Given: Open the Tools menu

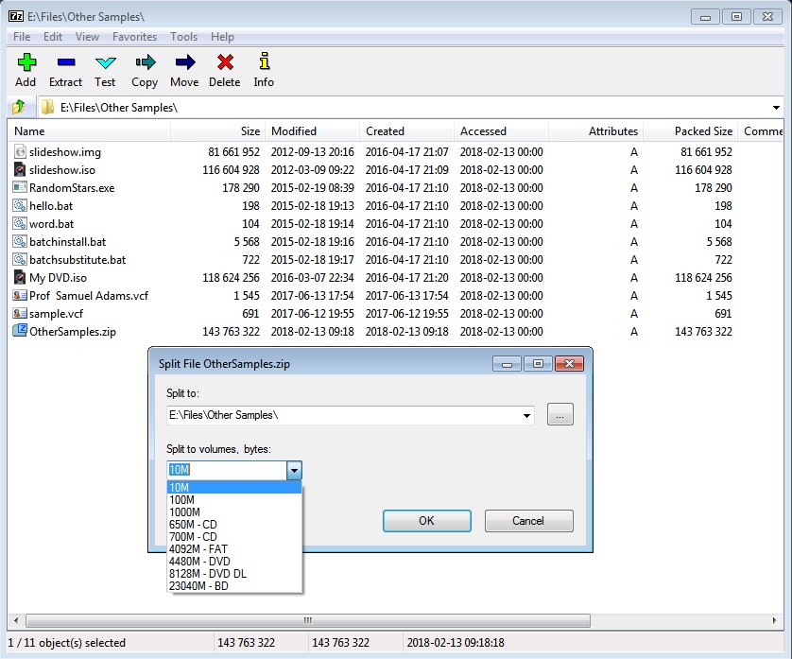Looking at the screenshot, I should pos(184,37).
